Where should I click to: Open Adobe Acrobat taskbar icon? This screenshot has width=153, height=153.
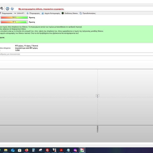61,150
